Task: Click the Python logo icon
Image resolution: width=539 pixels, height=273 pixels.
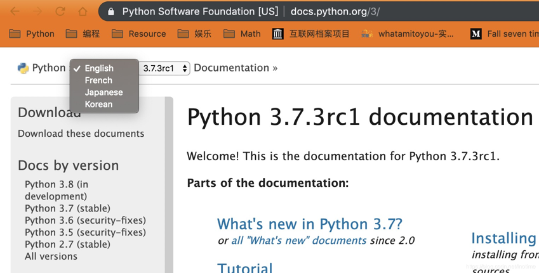Action: (23, 68)
